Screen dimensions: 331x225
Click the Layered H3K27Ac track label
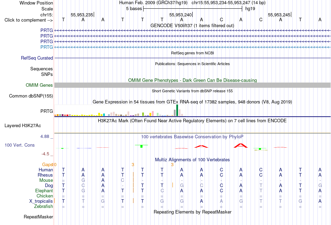pyautogui.click(x=23, y=126)
